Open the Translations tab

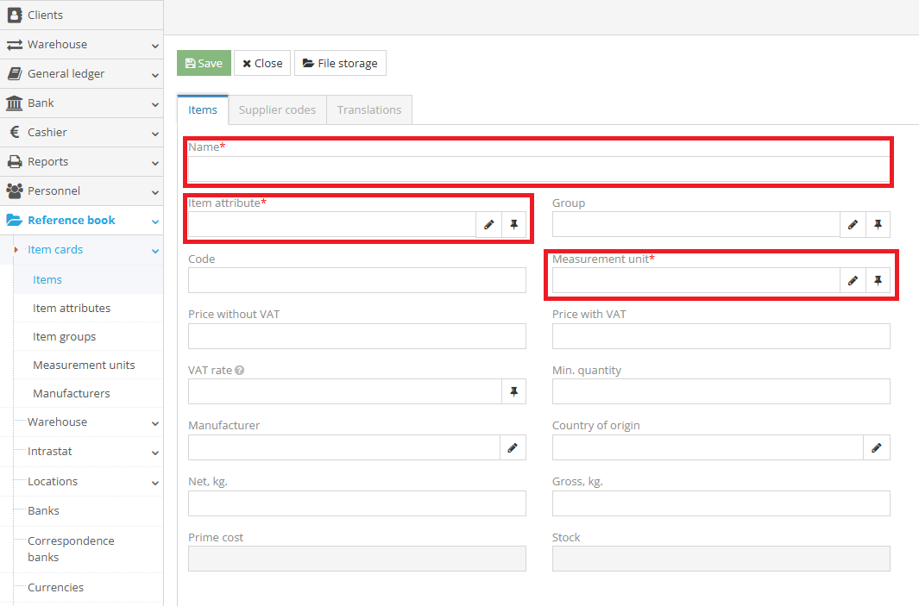point(368,110)
